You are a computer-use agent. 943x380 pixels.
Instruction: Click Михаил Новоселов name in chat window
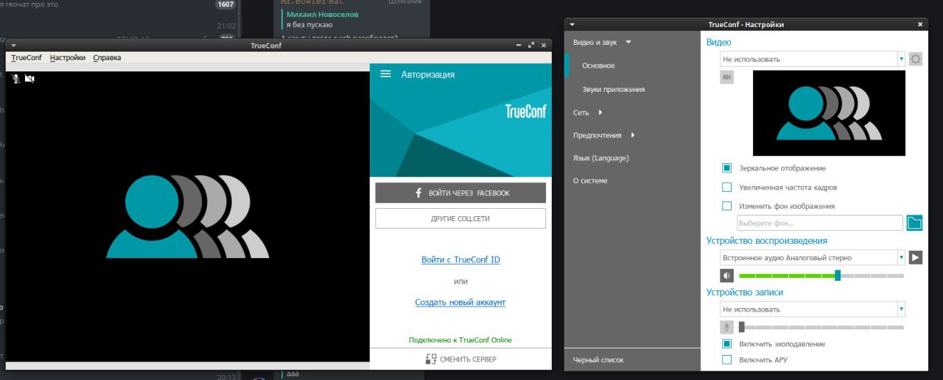323,15
